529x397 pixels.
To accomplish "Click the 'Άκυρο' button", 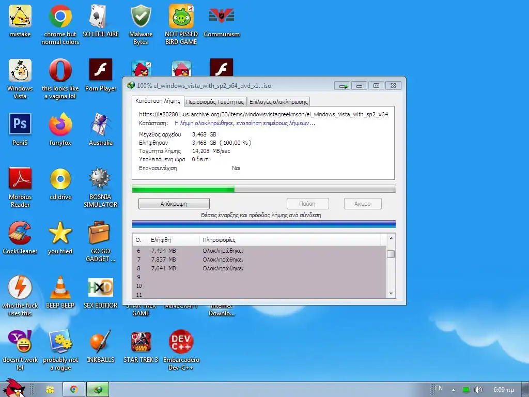I will click(363, 204).
